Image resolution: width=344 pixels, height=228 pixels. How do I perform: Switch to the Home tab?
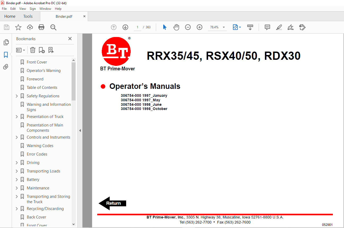10,16
